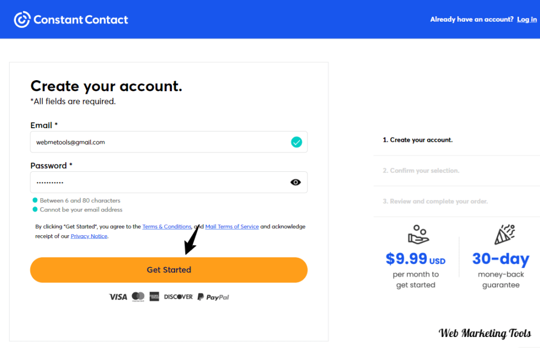Select the American Express icon
The height and width of the screenshot is (348, 540).
click(x=153, y=296)
